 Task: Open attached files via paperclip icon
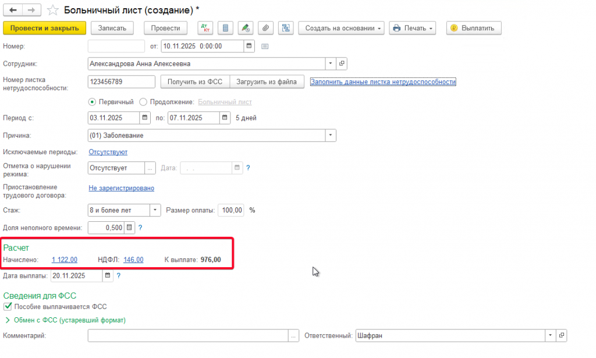[x=265, y=28]
